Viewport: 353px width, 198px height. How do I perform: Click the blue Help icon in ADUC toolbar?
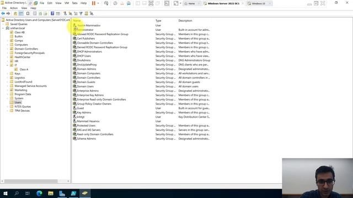[52, 13]
